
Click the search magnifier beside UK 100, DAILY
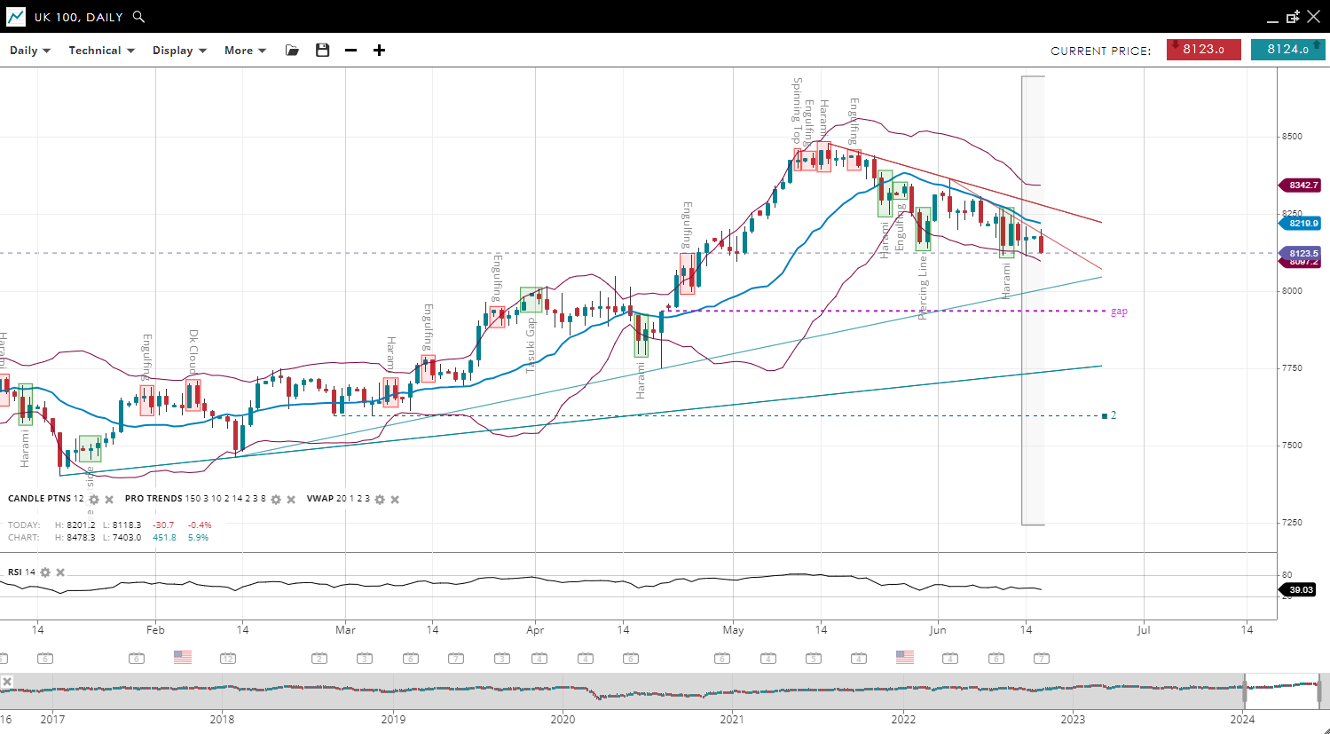pos(138,17)
